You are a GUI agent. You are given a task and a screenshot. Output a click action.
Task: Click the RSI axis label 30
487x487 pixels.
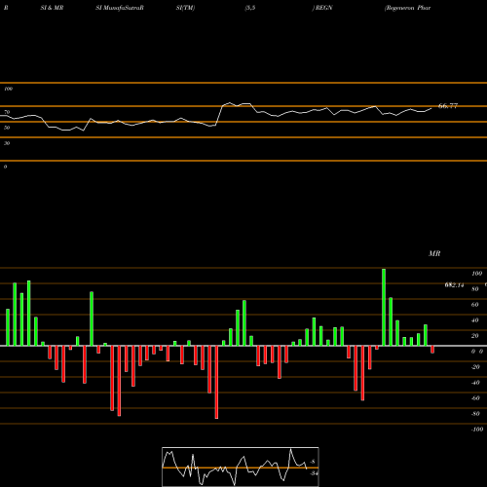(7, 143)
